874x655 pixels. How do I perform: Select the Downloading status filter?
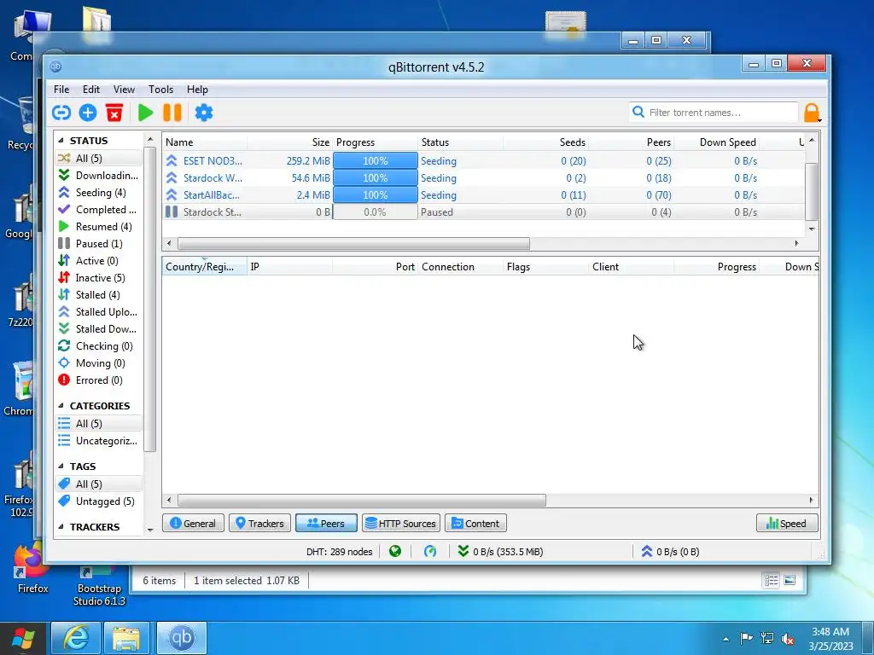(98, 176)
